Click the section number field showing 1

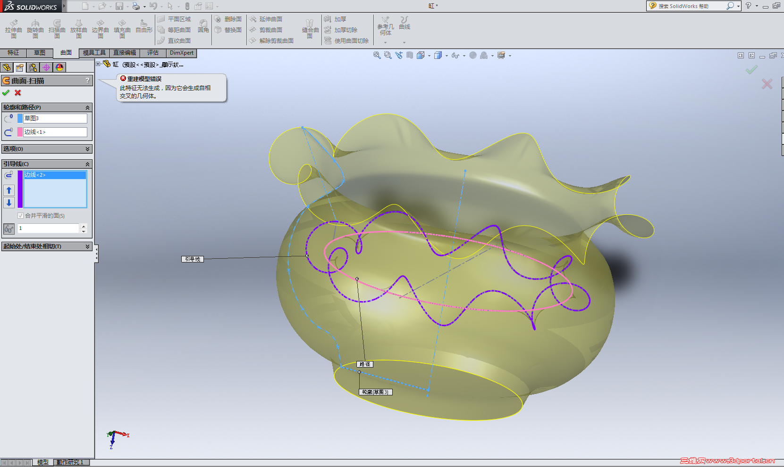point(48,228)
